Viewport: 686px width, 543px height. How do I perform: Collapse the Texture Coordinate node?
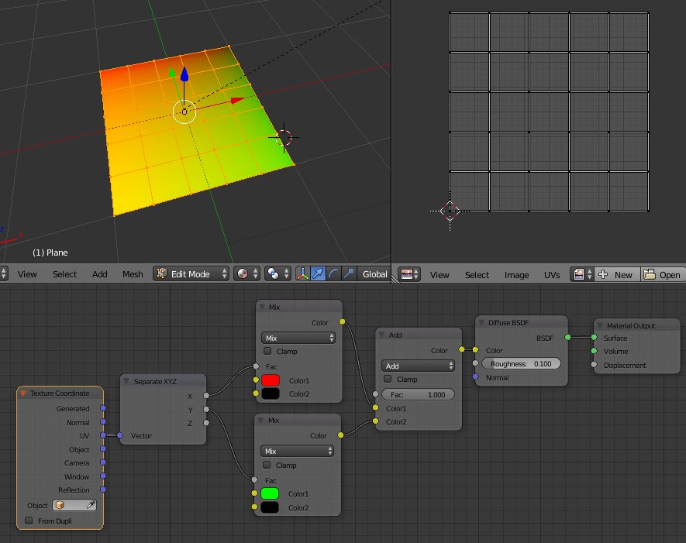(23, 394)
